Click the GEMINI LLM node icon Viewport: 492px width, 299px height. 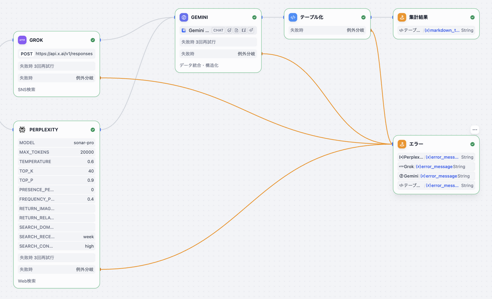coord(184,17)
